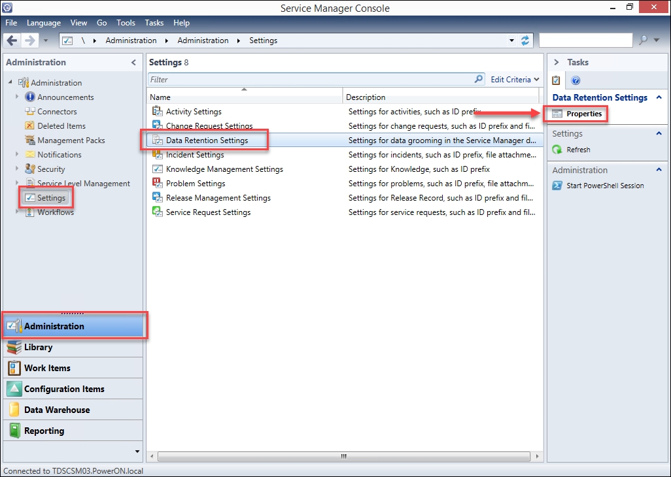Click the Knowledge Management Settings row icon
The width and height of the screenshot is (671, 477).
158,169
